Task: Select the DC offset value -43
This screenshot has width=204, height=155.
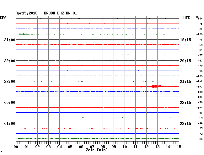Action: [x=200, y=61]
